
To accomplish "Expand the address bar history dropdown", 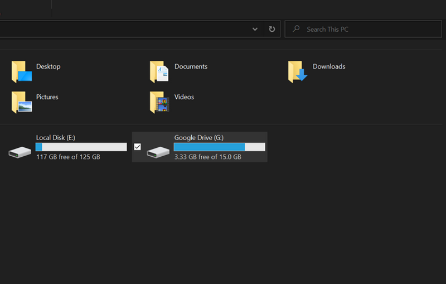I will click(x=255, y=29).
